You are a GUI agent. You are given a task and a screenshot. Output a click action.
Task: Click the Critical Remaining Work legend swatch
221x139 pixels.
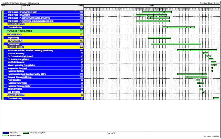[26, 133]
